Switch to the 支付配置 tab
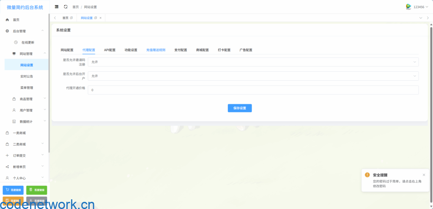 coord(181,50)
